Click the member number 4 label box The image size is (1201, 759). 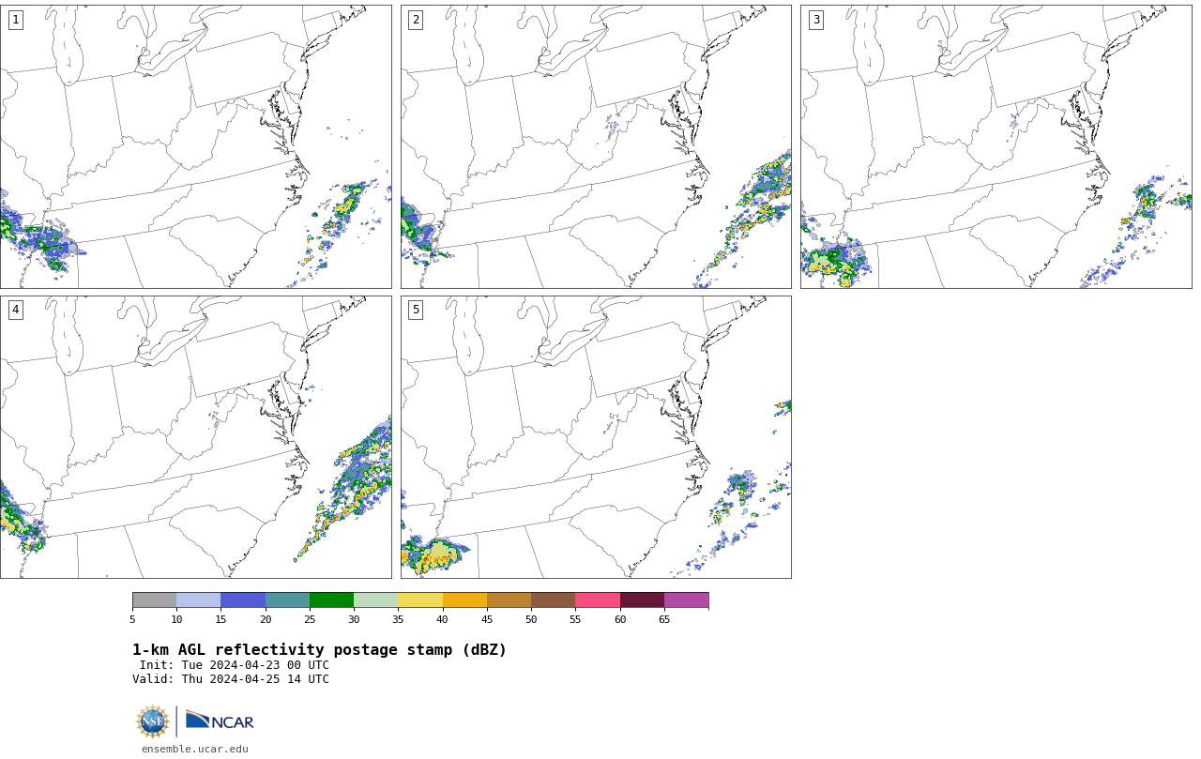point(15,310)
